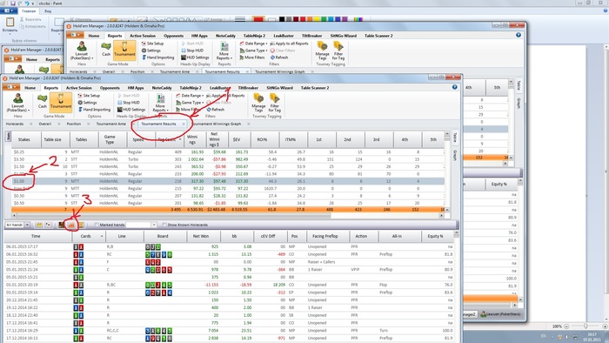Open Manage Tags in front window
This screenshot has width=609, height=343.
pyautogui.click(x=258, y=103)
